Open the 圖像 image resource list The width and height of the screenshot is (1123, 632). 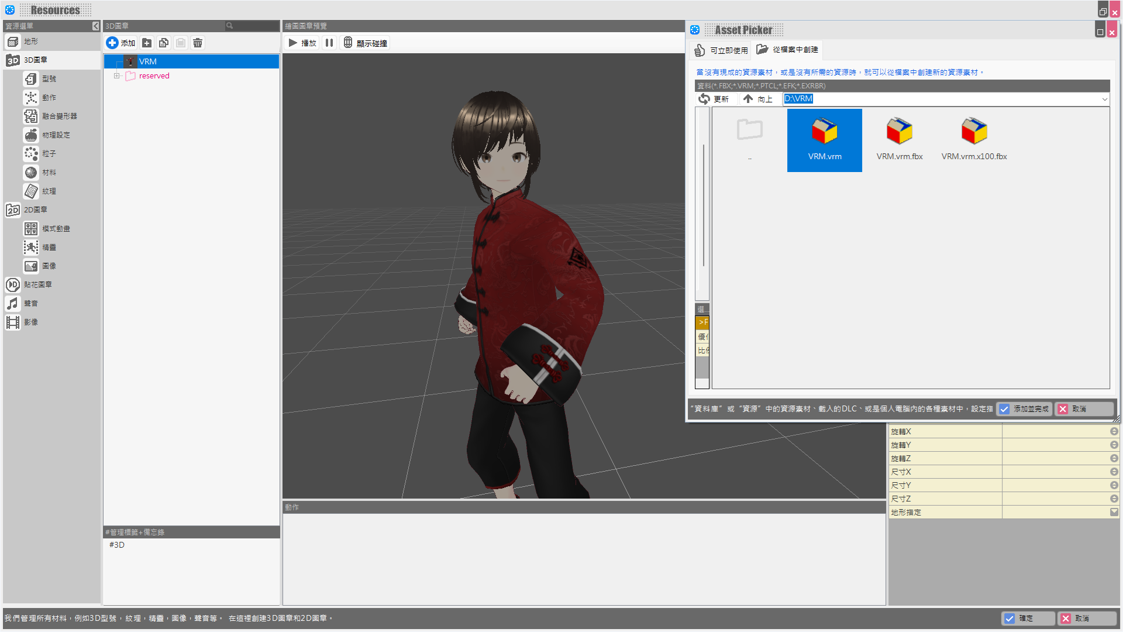click(61, 266)
